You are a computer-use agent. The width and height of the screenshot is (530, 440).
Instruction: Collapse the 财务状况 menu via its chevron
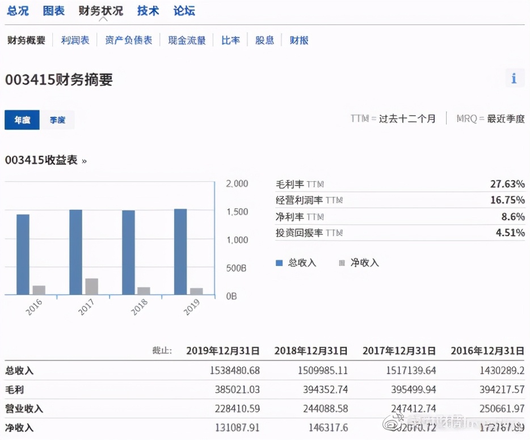pyautogui.click(x=103, y=19)
